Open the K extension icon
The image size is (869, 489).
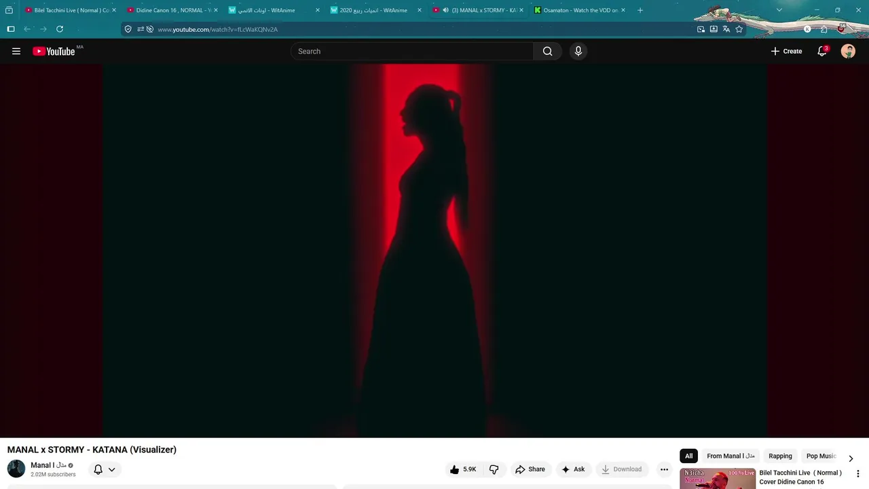[807, 29]
